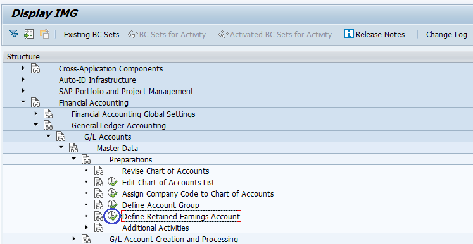The image size is (473, 244).
Task: Click the second toolbar icon with green arrow
Action: point(29,34)
